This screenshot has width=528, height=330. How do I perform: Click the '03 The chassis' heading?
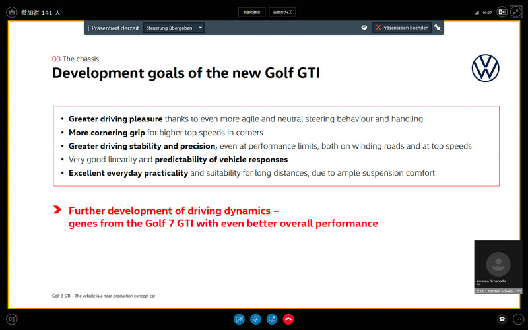tap(75, 59)
